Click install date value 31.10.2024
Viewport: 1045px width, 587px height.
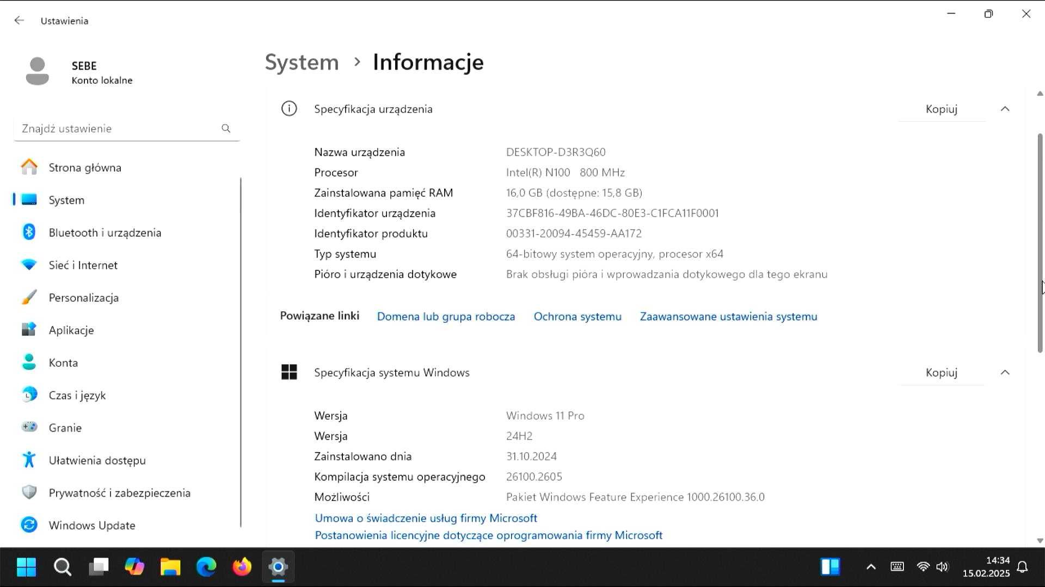click(x=531, y=456)
